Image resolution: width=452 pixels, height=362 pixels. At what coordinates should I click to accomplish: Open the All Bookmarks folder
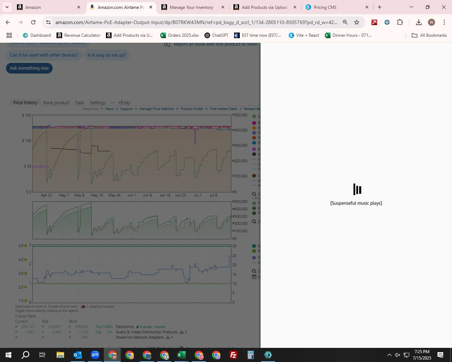tap(429, 35)
